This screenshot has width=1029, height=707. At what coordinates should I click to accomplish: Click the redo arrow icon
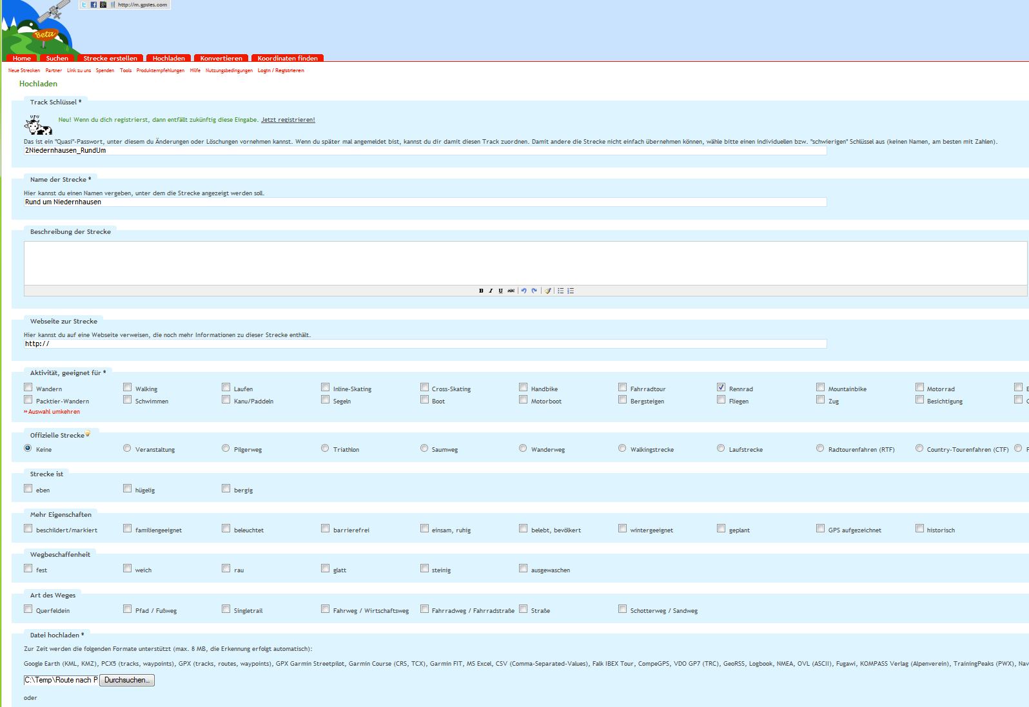point(534,291)
